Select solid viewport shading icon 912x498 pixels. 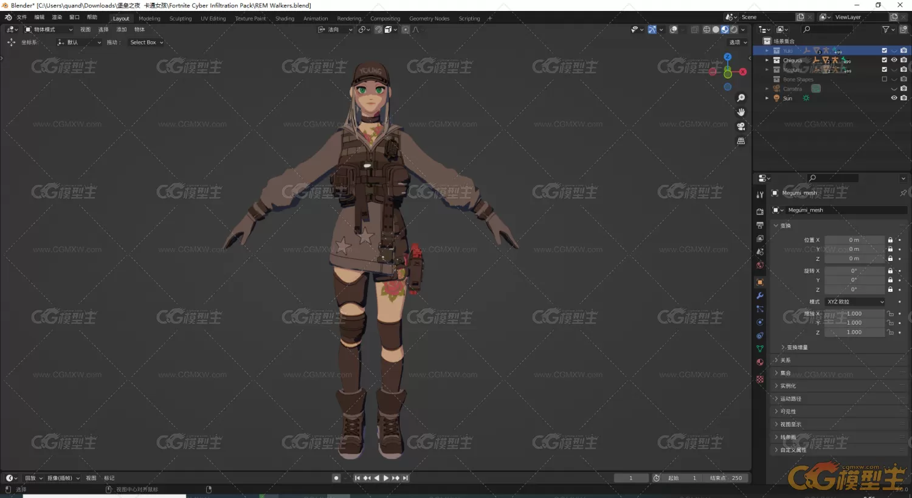pyautogui.click(x=716, y=29)
